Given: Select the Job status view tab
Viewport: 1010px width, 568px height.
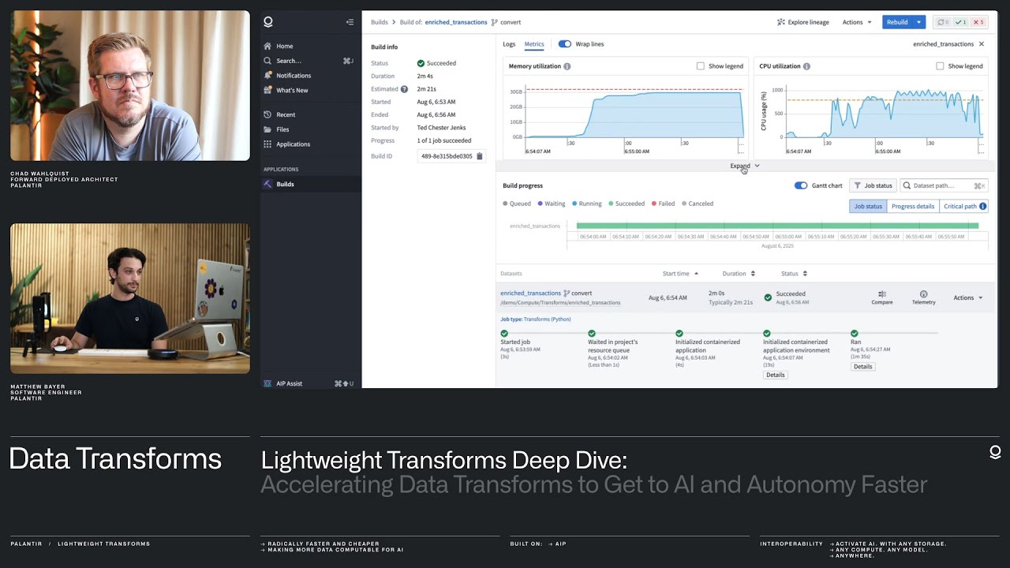Looking at the screenshot, I should coord(868,206).
